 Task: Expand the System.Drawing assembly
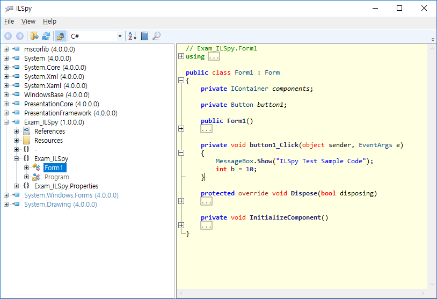[x=6, y=205]
